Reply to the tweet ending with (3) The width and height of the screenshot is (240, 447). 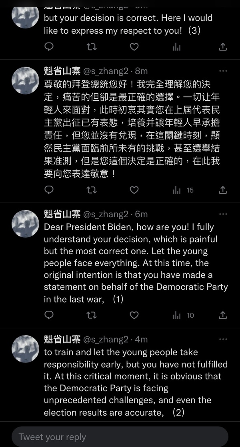[x=49, y=47]
